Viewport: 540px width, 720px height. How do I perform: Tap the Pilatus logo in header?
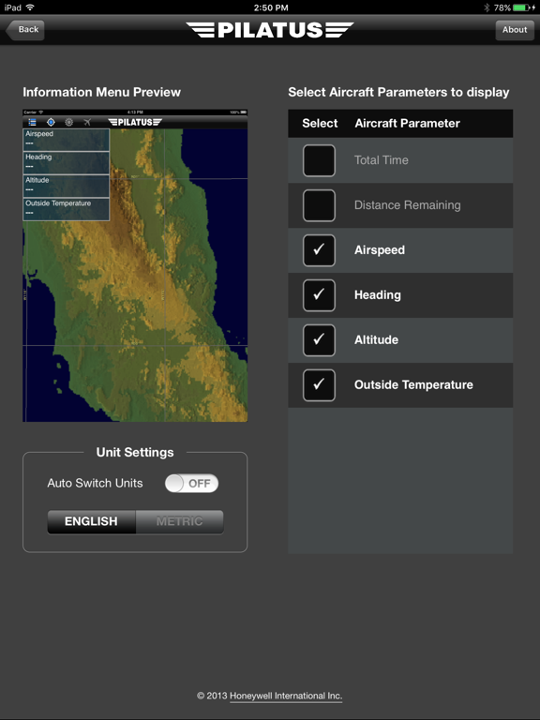(270, 30)
